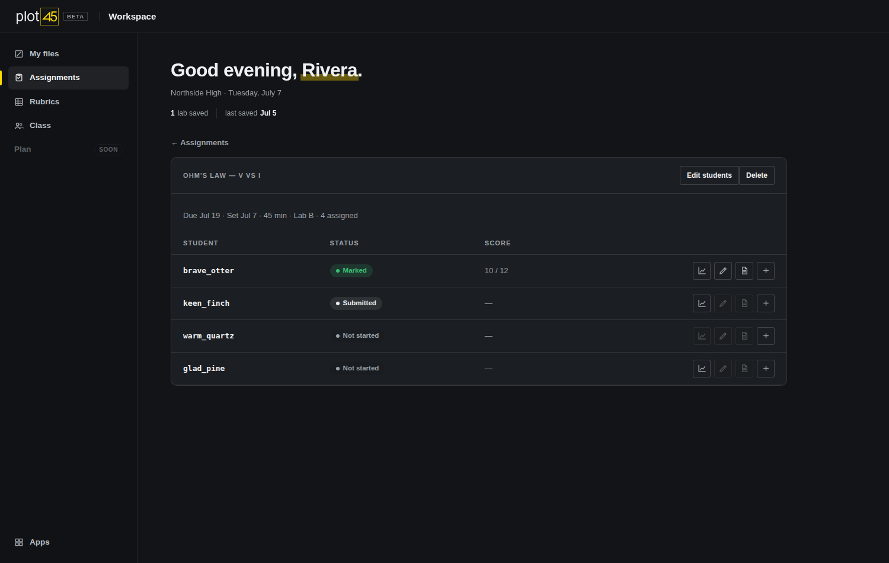
Task: Click the plot45 logo
Action: pos(37,17)
